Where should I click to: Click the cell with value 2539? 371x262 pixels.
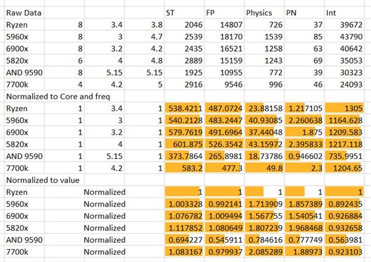(x=184, y=37)
